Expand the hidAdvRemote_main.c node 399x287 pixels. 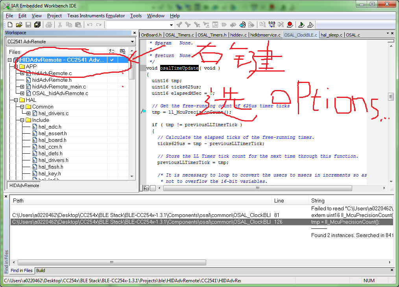[22, 86]
